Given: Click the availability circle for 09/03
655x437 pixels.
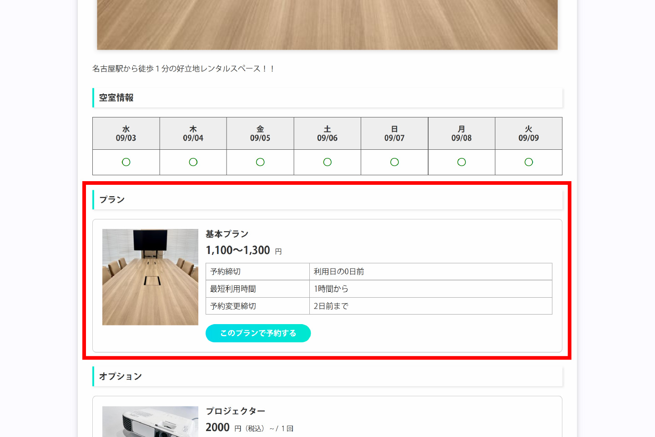Looking at the screenshot, I should [126, 162].
